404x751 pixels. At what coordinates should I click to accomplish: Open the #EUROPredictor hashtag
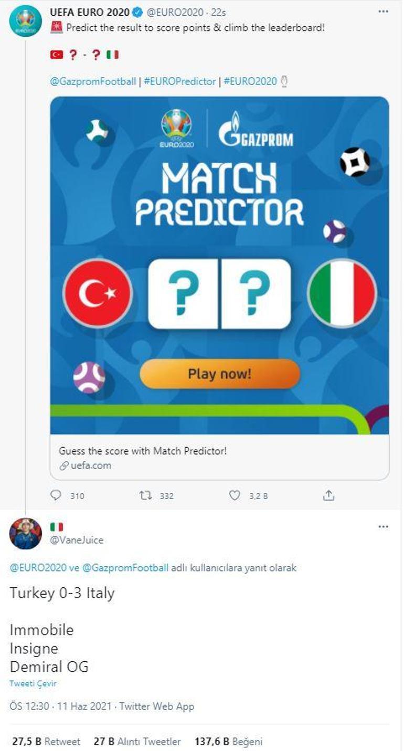[180, 81]
